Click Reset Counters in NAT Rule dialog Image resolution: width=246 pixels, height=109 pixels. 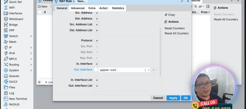click(174, 28)
